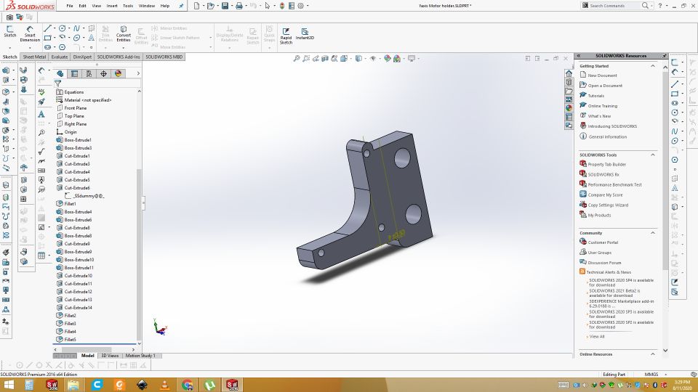698x392 pixels.
Task: Collapse the Community section
Action: [x=653, y=233]
